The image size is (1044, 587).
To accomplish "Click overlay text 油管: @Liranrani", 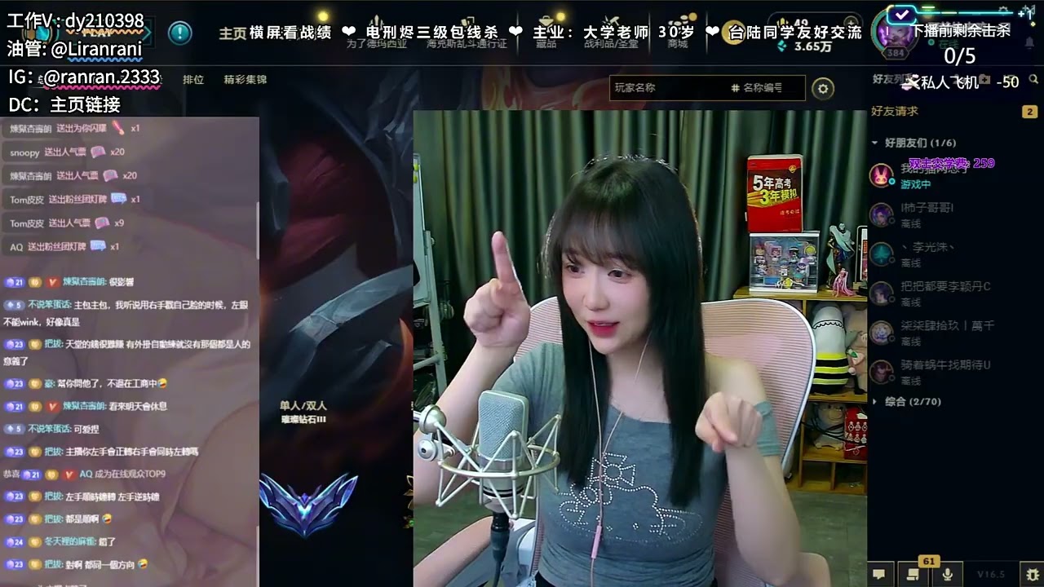I will tap(74, 50).
